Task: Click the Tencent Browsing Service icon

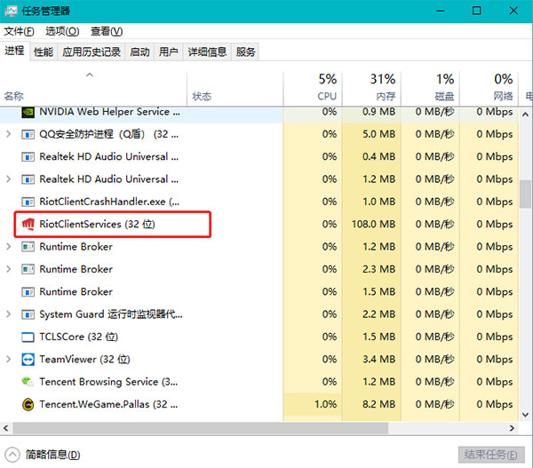Action: coord(28,382)
